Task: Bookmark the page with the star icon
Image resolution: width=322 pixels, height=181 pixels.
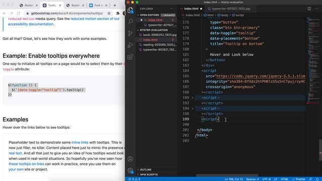Action: pos(109,13)
